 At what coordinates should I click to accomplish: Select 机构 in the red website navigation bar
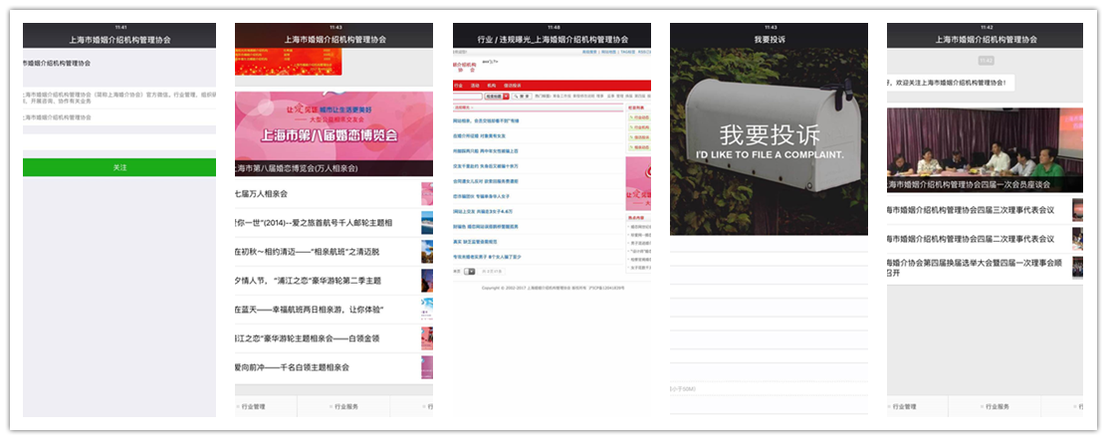[492, 86]
